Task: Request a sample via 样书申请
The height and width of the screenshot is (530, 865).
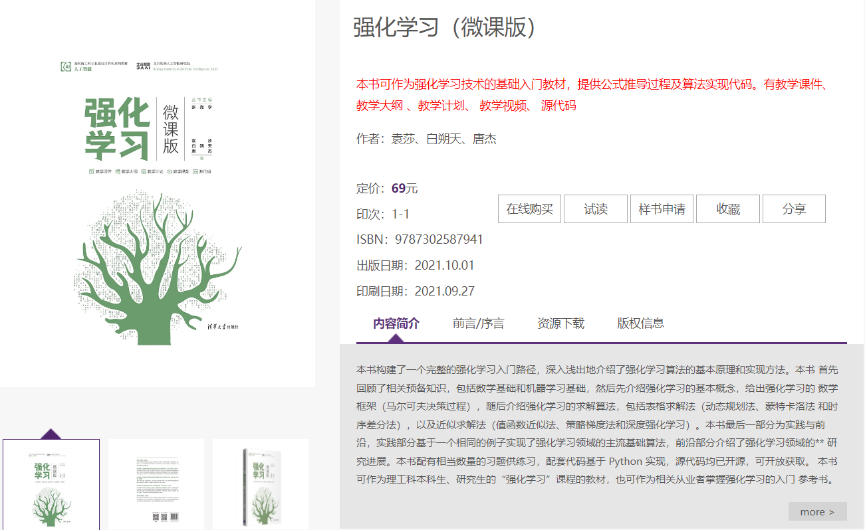Action: point(662,209)
